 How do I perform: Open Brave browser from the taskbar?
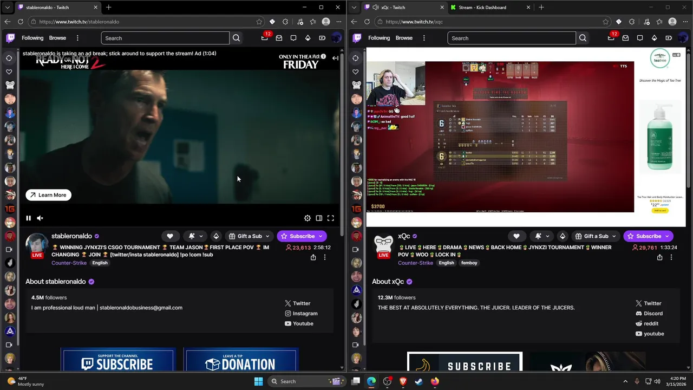(x=403, y=381)
